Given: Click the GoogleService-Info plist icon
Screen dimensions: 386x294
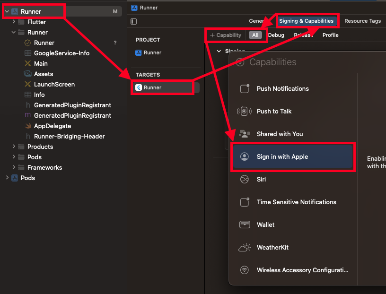Looking at the screenshot, I should click(x=28, y=53).
